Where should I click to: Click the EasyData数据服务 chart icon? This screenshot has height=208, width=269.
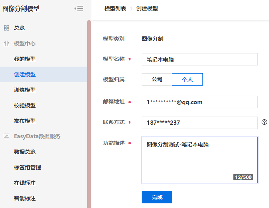coord(7,136)
